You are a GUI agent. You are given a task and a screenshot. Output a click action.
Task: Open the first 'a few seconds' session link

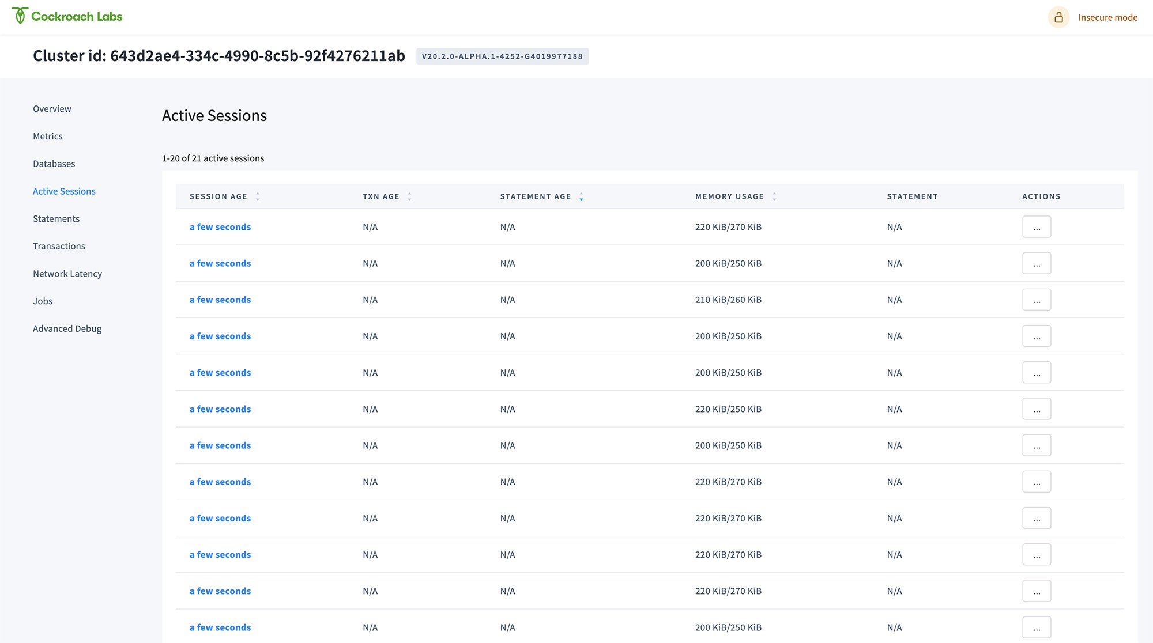(x=220, y=227)
